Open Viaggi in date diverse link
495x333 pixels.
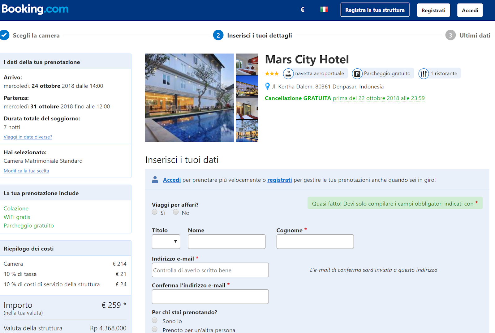click(x=28, y=137)
